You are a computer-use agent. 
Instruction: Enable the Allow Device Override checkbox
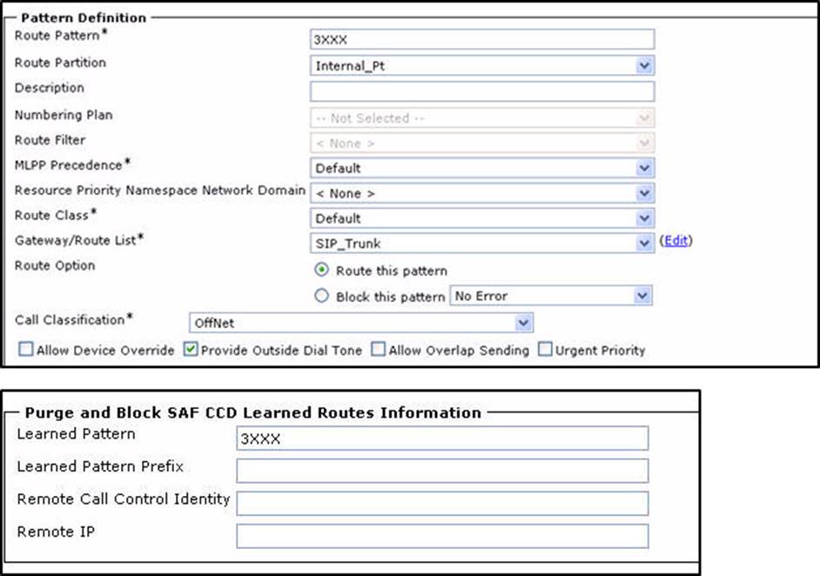coord(26,350)
